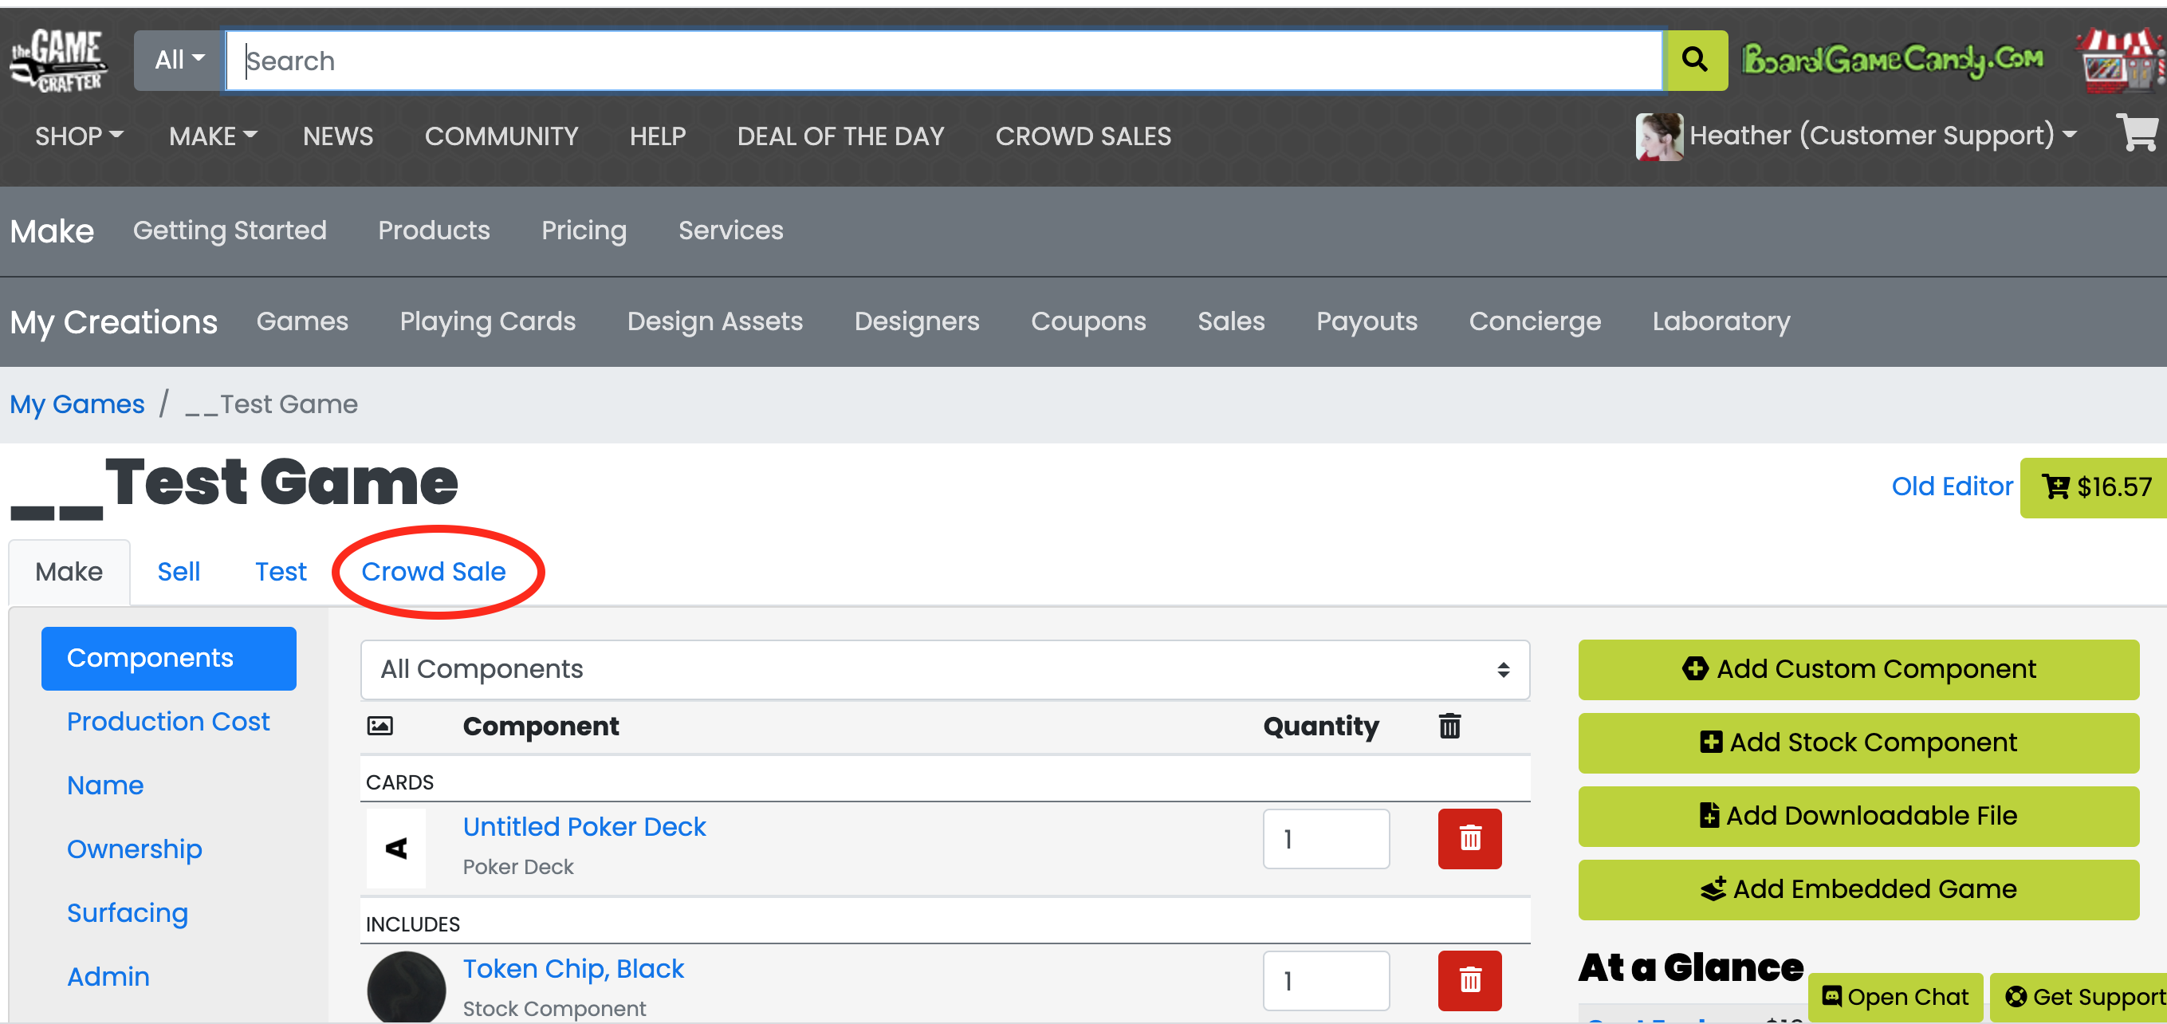2167x1024 pixels.
Task: Open Production Cost in sidebar
Action: coord(167,721)
